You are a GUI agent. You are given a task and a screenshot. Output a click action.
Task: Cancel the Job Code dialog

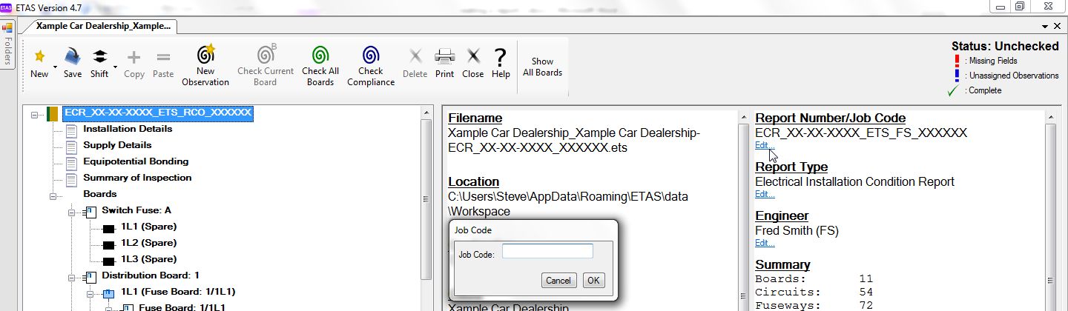(x=558, y=280)
